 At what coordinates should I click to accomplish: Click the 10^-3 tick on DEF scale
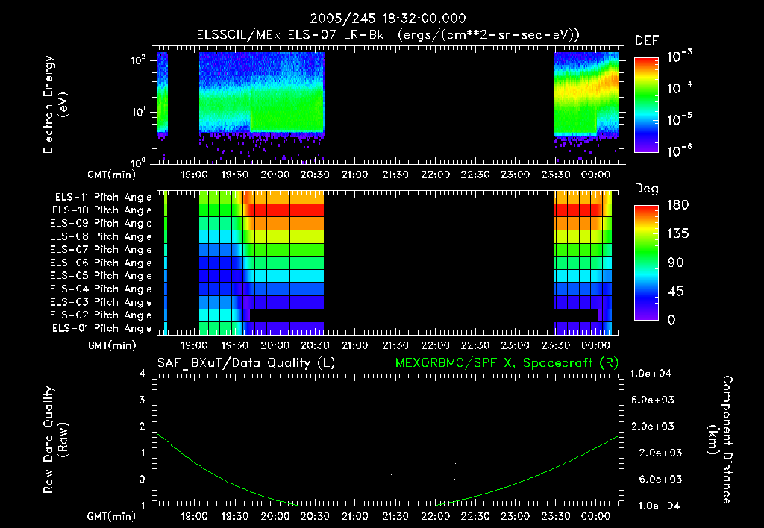click(680, 56)
